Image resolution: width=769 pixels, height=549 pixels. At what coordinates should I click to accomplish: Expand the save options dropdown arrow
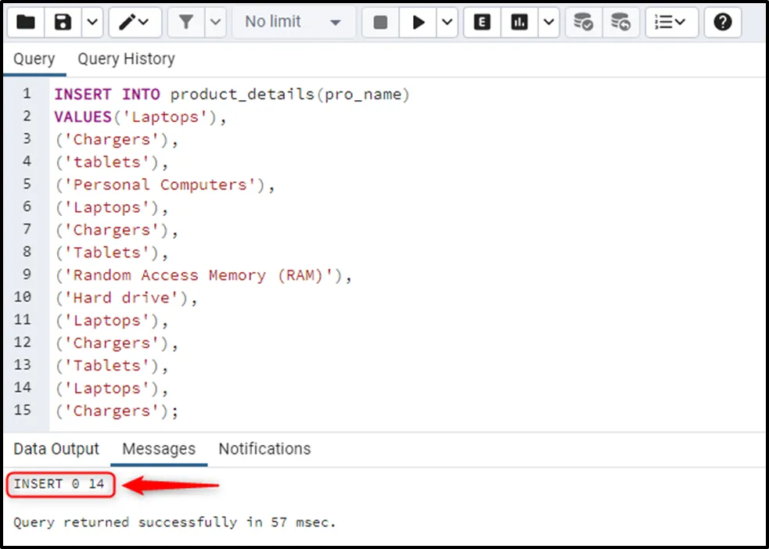(92, 22)
